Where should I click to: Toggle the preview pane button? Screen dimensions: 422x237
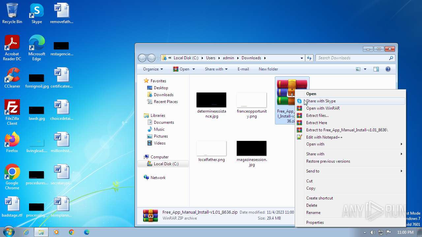[x=376, y=69]
